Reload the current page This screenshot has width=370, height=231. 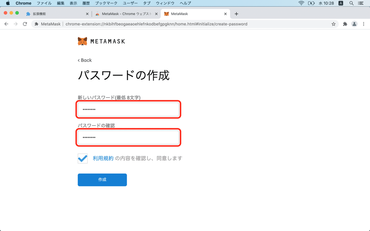25,24
